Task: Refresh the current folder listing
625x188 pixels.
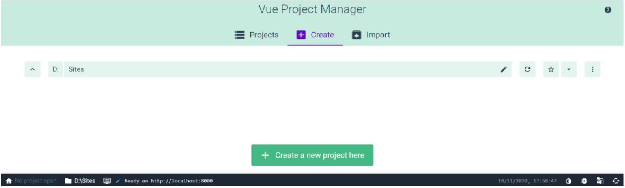Action: [x=527, y=69]
